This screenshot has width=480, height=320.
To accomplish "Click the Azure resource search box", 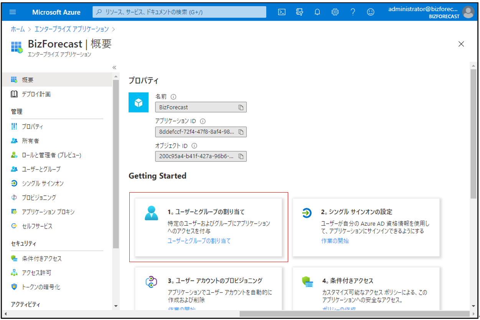I will pos(179,12).
